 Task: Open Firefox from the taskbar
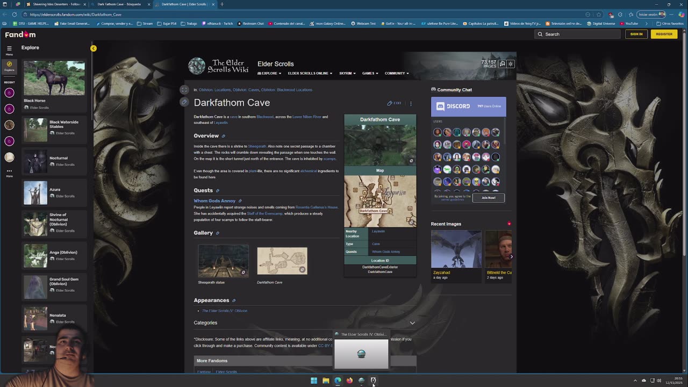tap(349, 381)
